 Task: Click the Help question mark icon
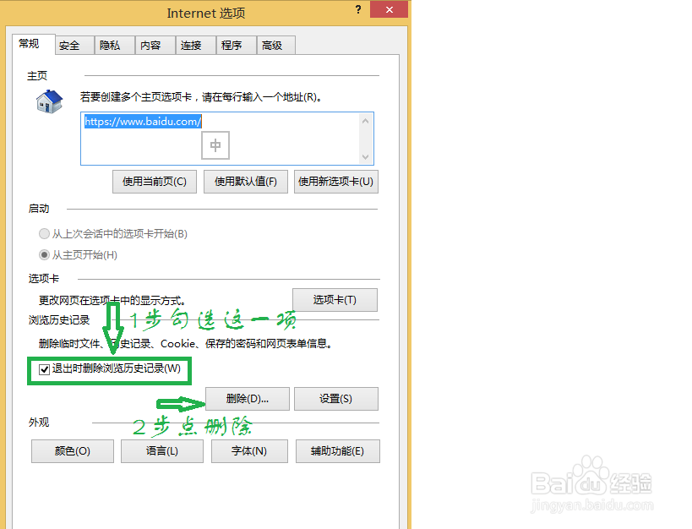[x=357, y=10]
